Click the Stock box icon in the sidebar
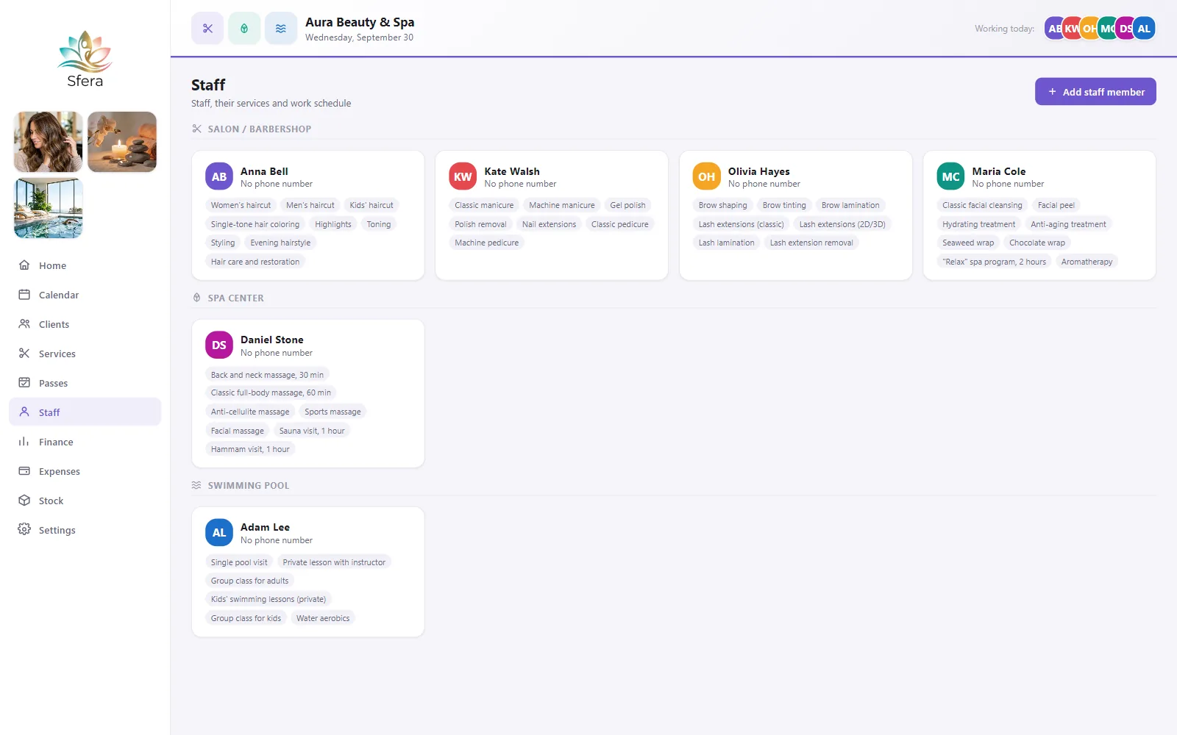The image size is (1177, 735). [24, 501]
